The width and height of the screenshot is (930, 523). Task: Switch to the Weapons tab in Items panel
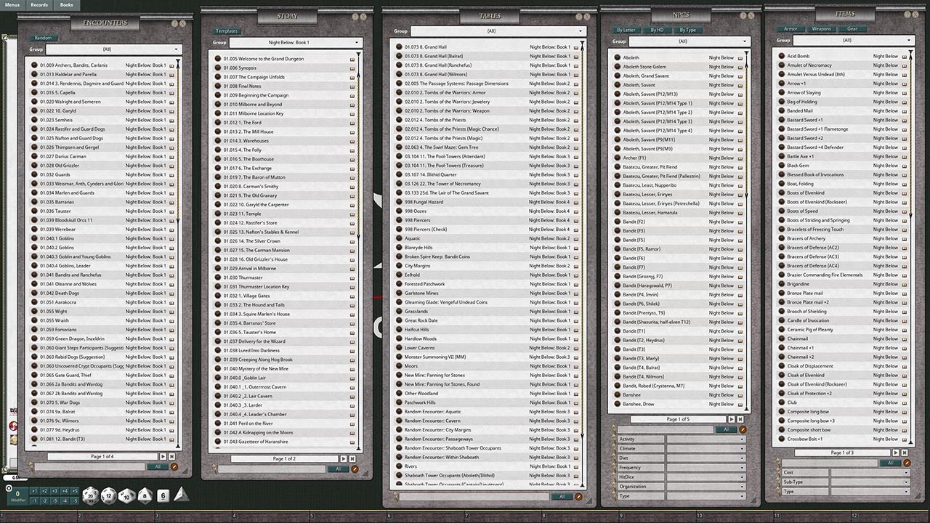point(823,29)
